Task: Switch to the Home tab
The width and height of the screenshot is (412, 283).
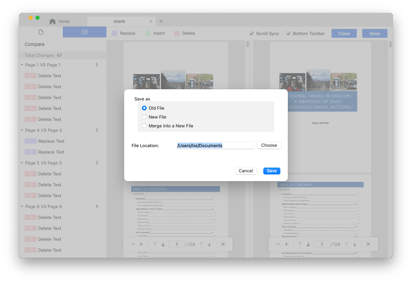Action: coord(60,21)
